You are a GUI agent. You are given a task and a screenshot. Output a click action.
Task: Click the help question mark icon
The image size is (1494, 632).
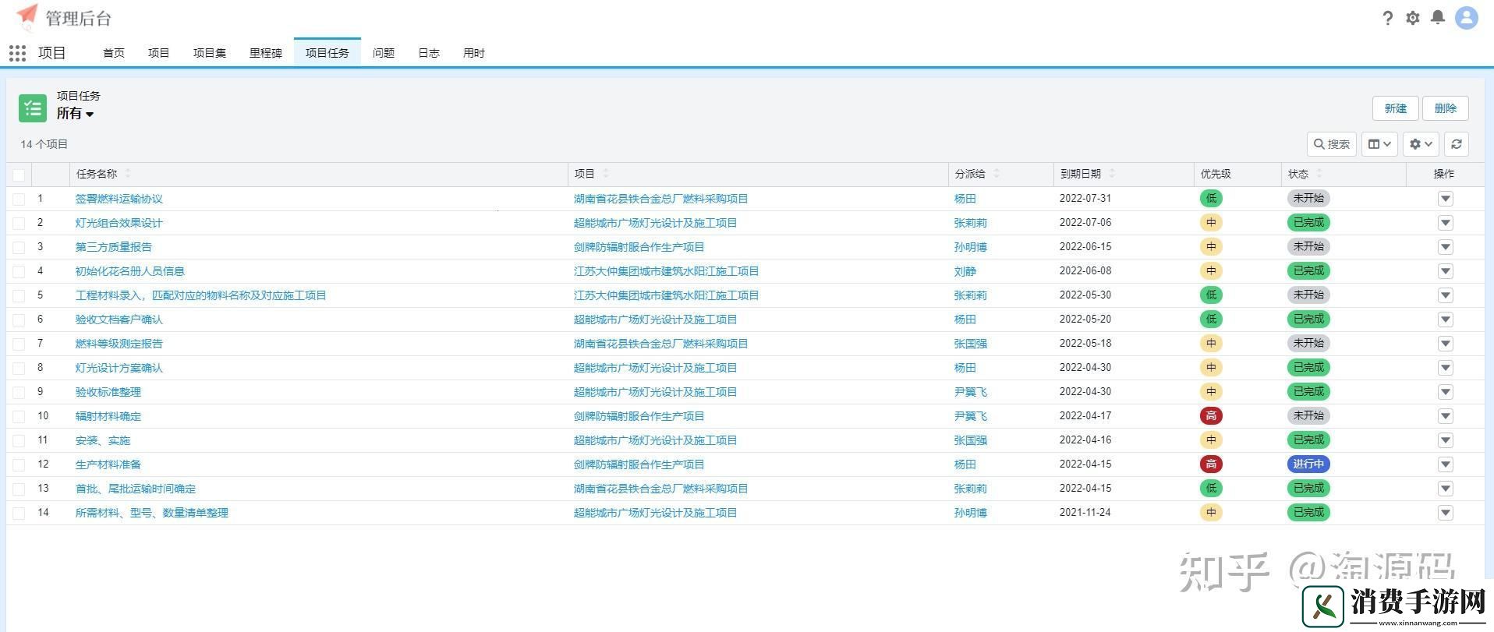coord(1387,18)
